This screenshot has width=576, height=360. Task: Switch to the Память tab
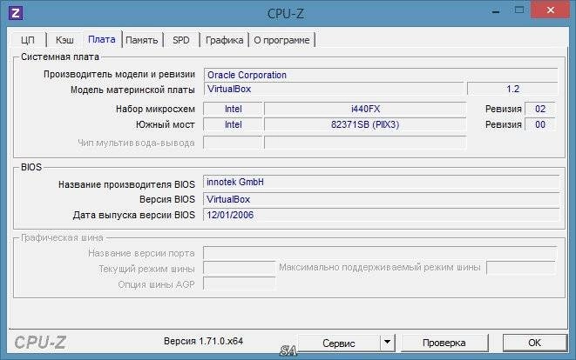pos(142,40)
